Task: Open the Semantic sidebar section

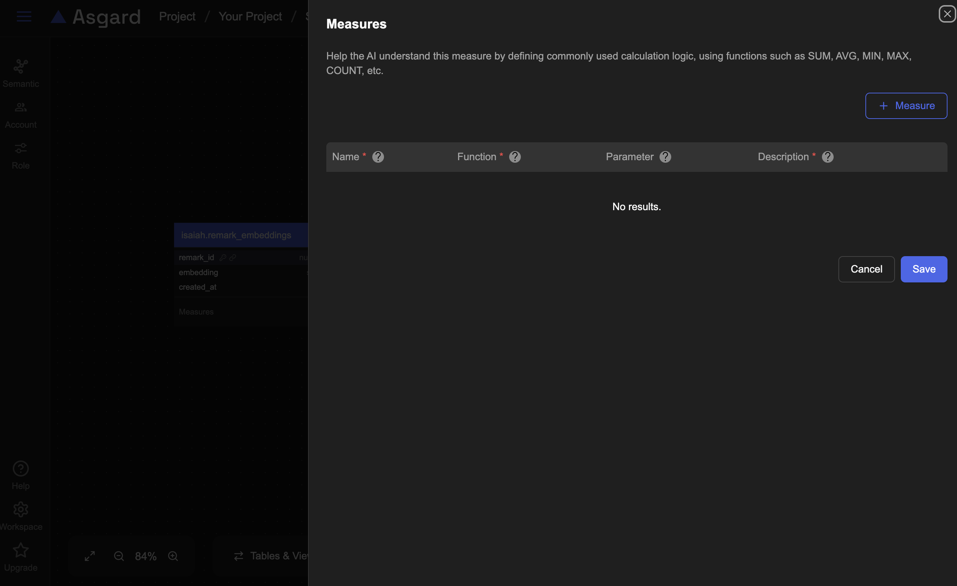Action: 20,73
